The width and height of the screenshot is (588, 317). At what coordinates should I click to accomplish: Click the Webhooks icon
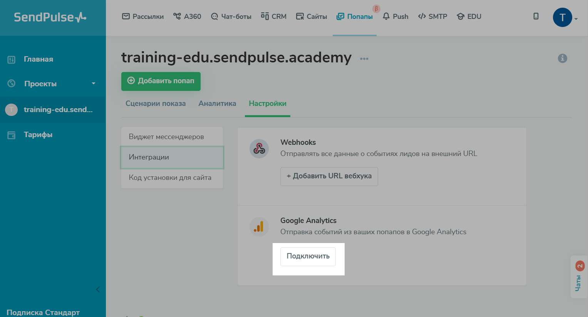point(259,149)
